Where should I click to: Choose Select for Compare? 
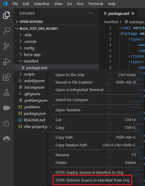coord(96,100)
